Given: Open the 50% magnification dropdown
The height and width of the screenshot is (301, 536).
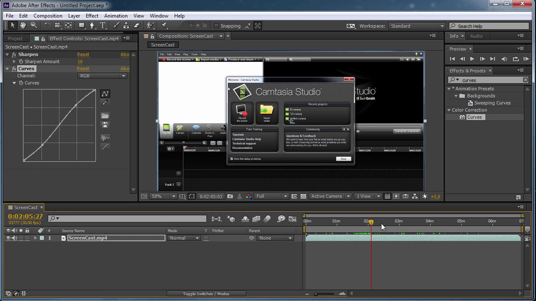Looking at the screenshot, I should coord(163,196).
